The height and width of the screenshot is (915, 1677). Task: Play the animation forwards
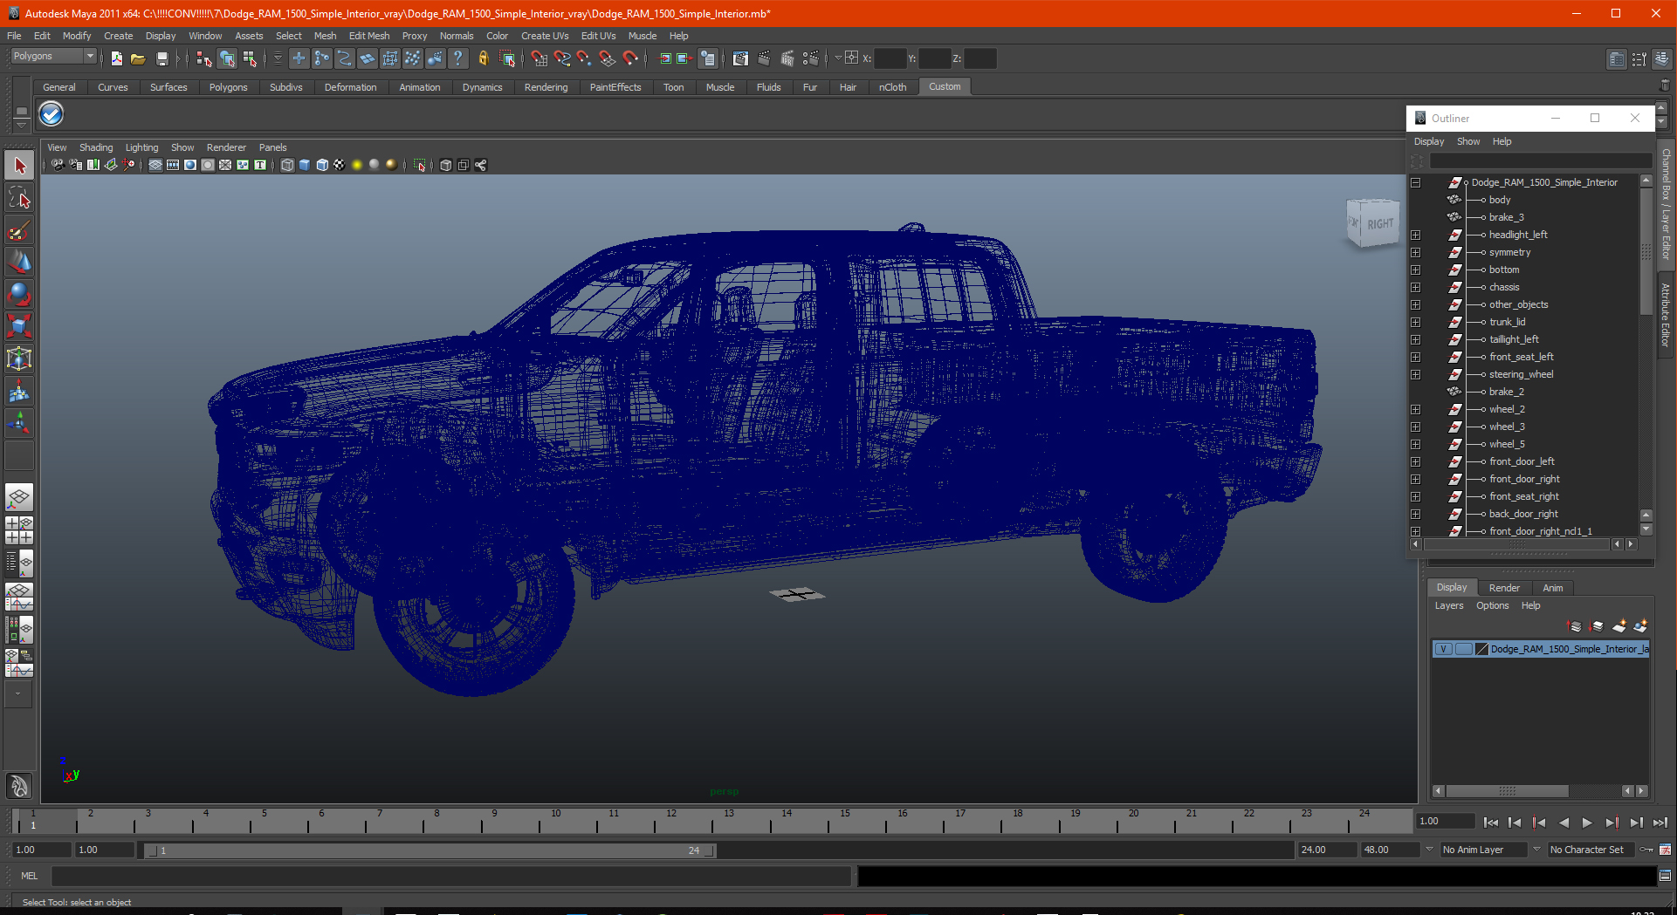click(x=1587, y=823)
